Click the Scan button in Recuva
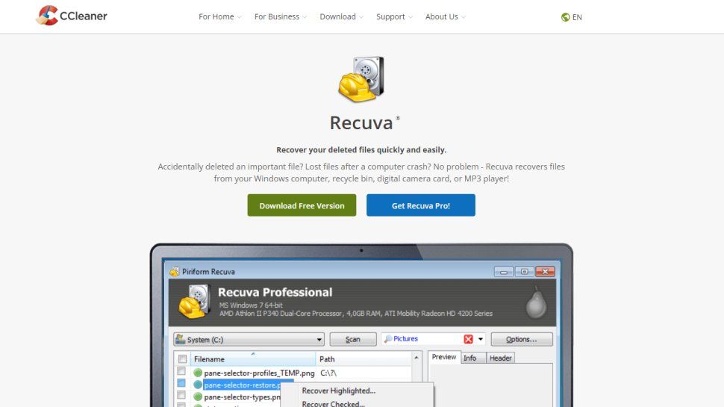Image resolution: width=724 pixels, height=407 pixels. click(x=352, y=339)
